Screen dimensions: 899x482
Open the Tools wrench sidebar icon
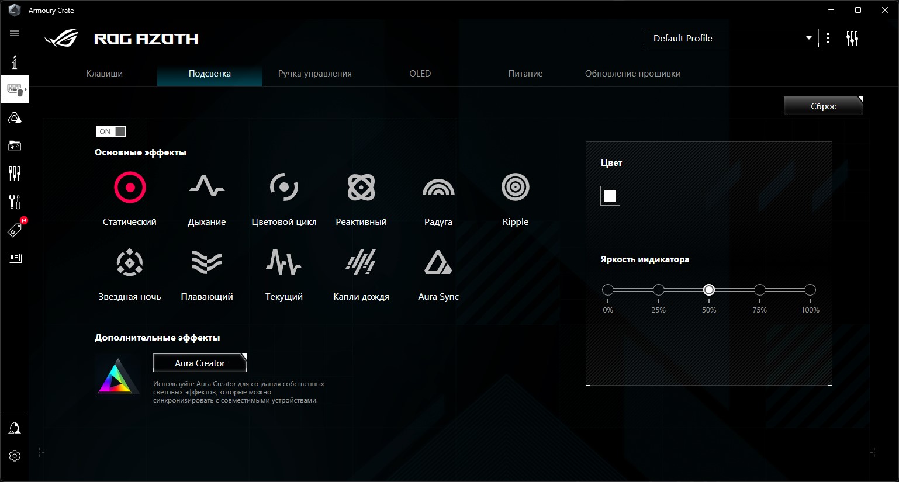coord(15,202)
